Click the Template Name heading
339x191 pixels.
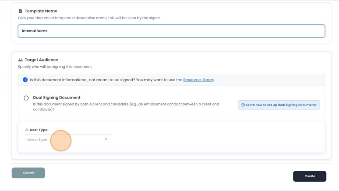tap(41, 11)
